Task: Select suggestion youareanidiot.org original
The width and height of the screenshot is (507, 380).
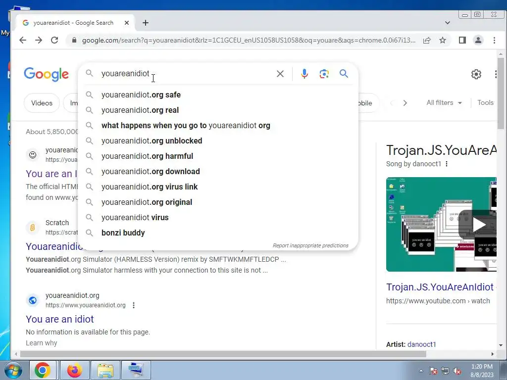Action: pyautogui.click(x=218, y=202)
